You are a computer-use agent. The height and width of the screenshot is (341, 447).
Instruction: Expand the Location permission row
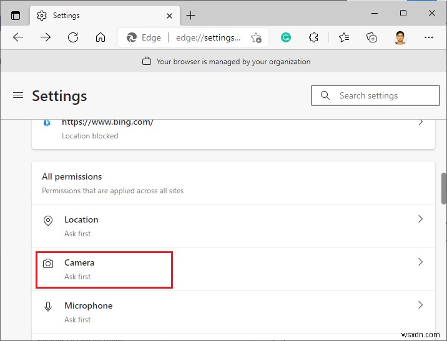233,226
